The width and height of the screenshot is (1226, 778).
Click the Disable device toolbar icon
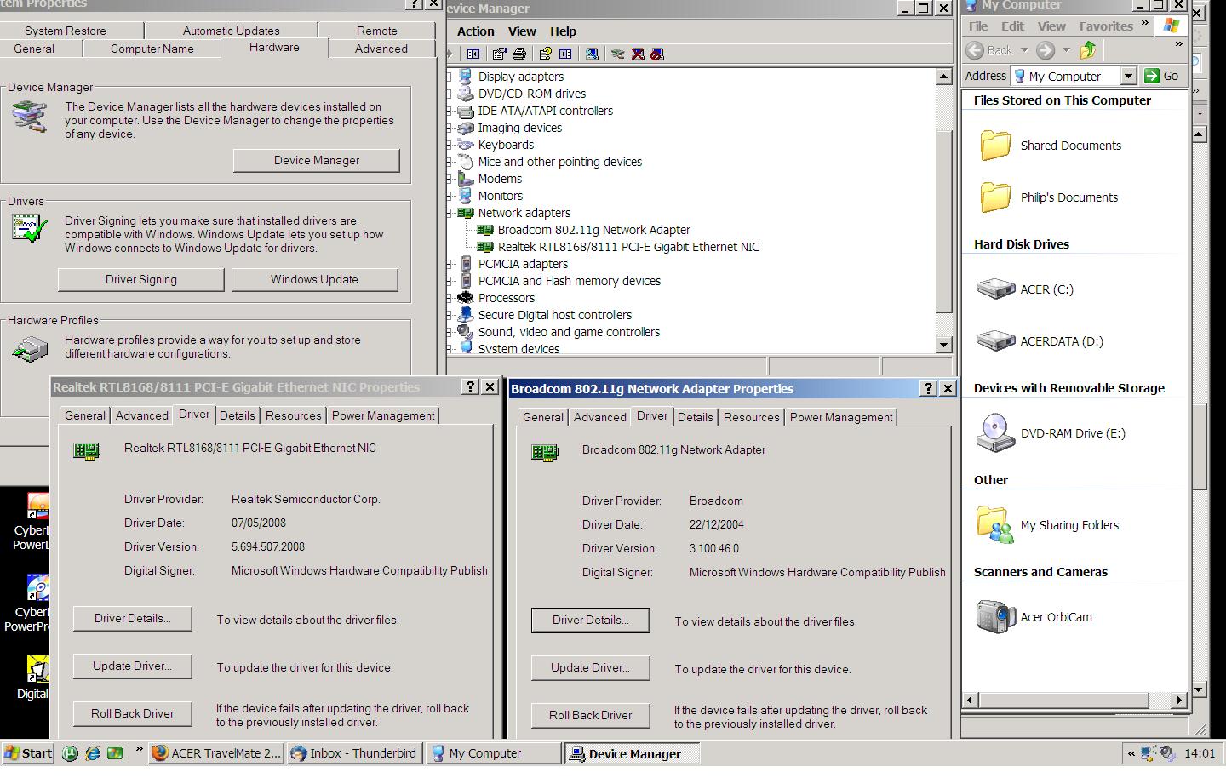pos(657,54)
